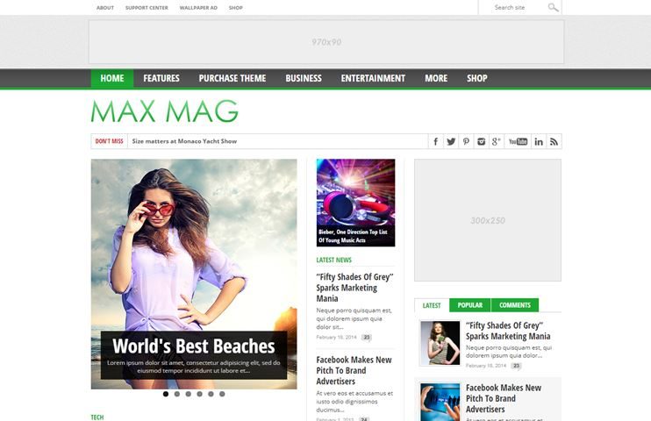Click comment count on sidebar Fifty Shades
The width and height of the screenshot is (651, 421).
pyautogui.click(x=516, y=366)
